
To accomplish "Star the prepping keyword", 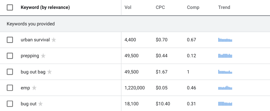I will pos(43,56).
